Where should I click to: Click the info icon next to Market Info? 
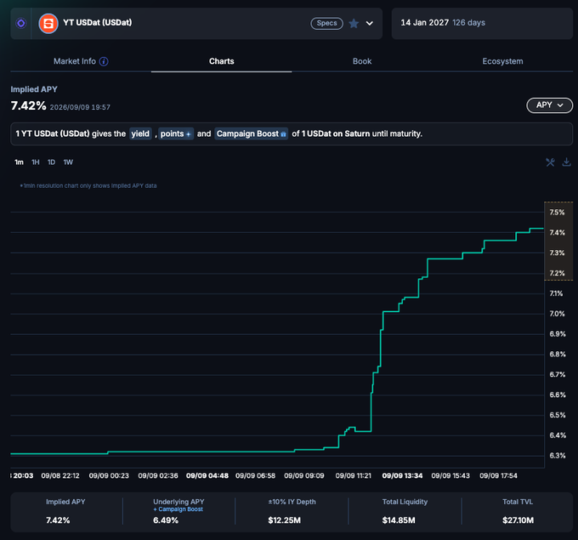(104, 61)
